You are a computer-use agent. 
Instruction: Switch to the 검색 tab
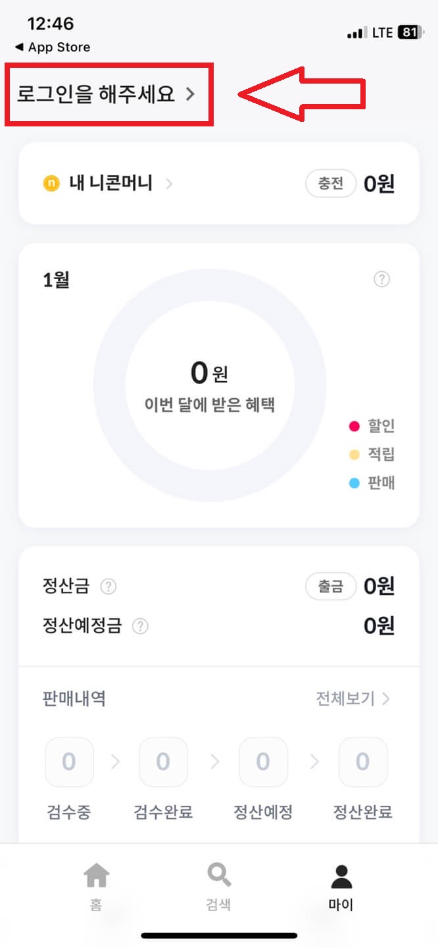click(x=218, y=887)
